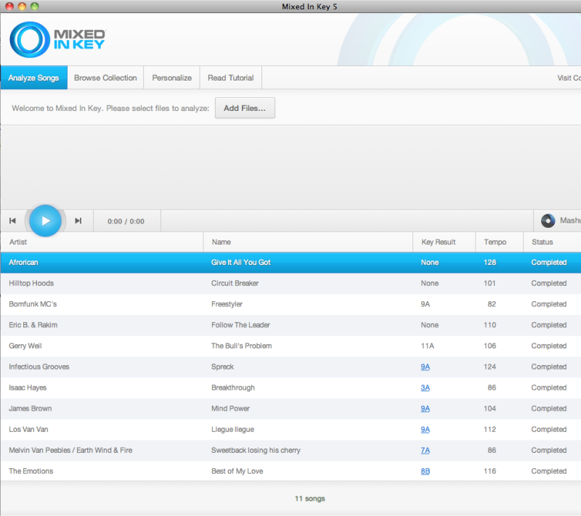Click the None key result for Circuit Breaker

click(x=430, y=284)
